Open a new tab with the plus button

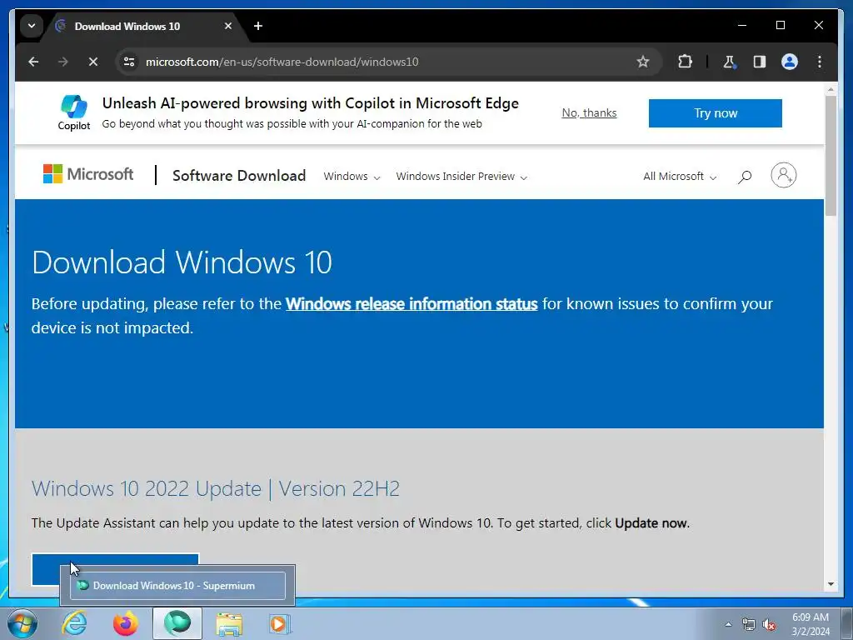[x=258, y=26]
